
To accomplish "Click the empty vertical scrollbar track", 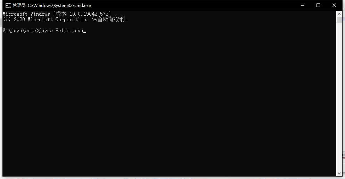I will coord(339,97).
